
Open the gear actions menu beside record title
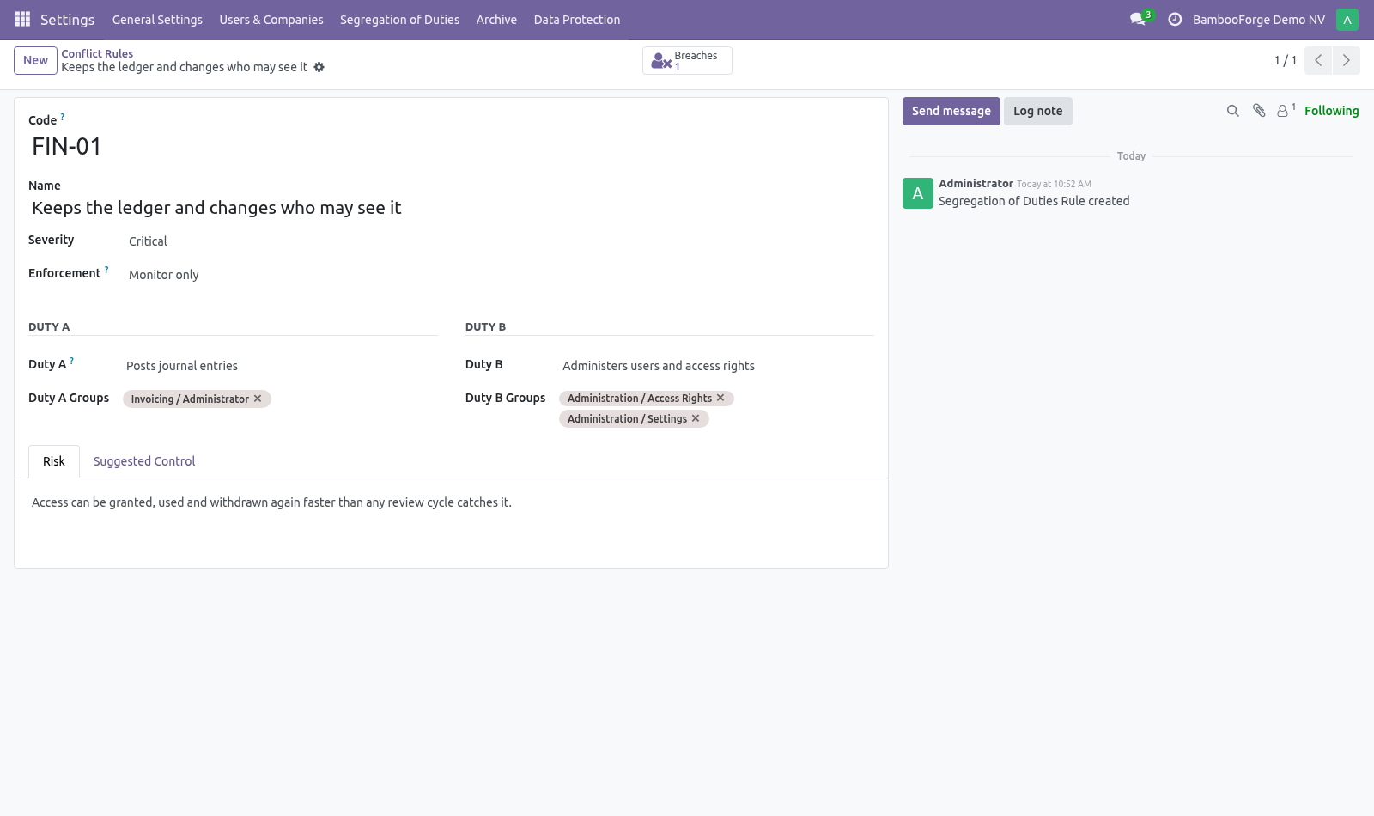point(319,67)
